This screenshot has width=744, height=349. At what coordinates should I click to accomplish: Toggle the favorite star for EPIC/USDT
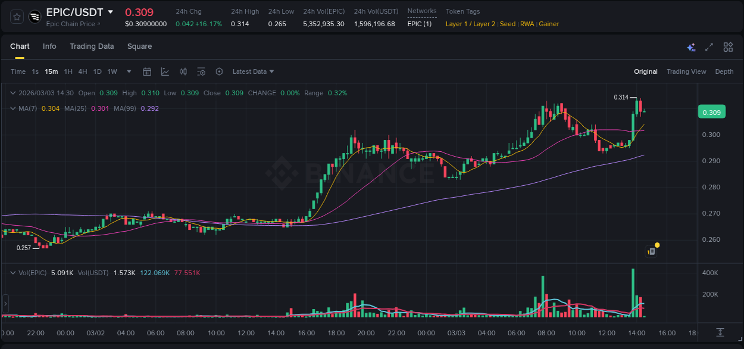coord(17,17)
